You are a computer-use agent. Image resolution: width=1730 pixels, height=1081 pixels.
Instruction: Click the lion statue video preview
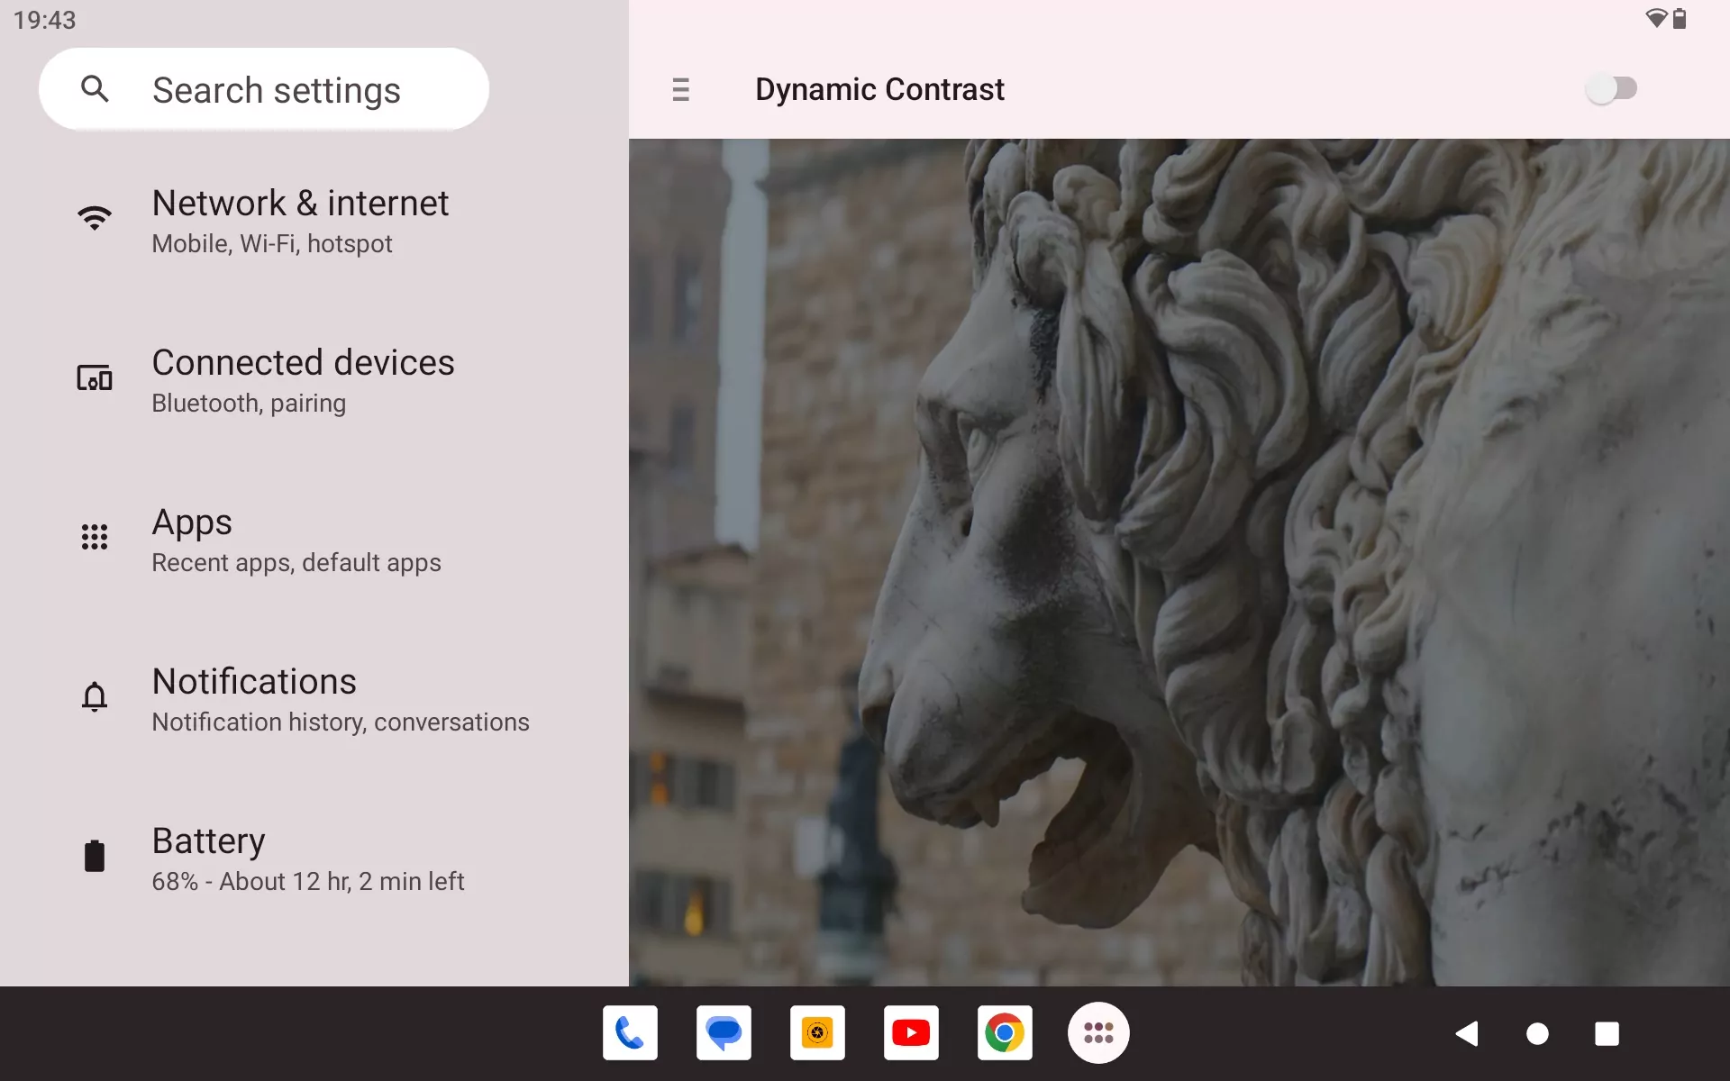pyautogui.click(x=1179, y=562)
